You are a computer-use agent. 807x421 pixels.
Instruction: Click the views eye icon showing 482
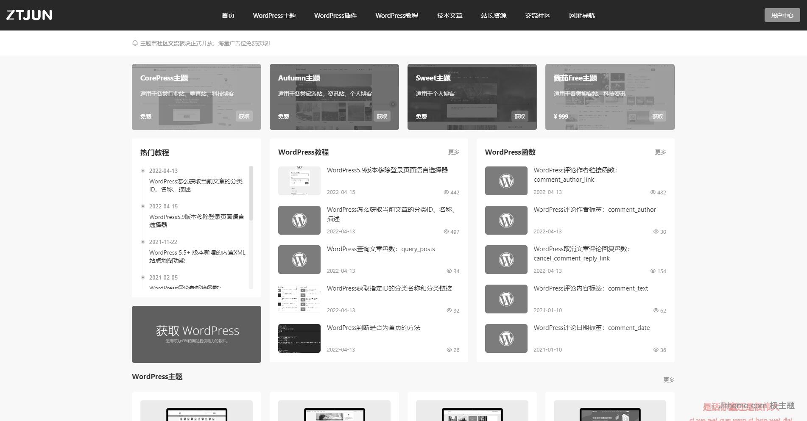(x=653, y=192)
